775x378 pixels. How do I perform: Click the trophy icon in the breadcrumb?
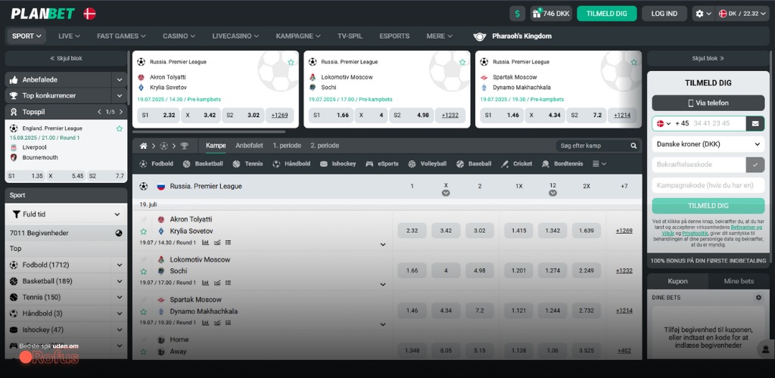click(x=184, y=146)
